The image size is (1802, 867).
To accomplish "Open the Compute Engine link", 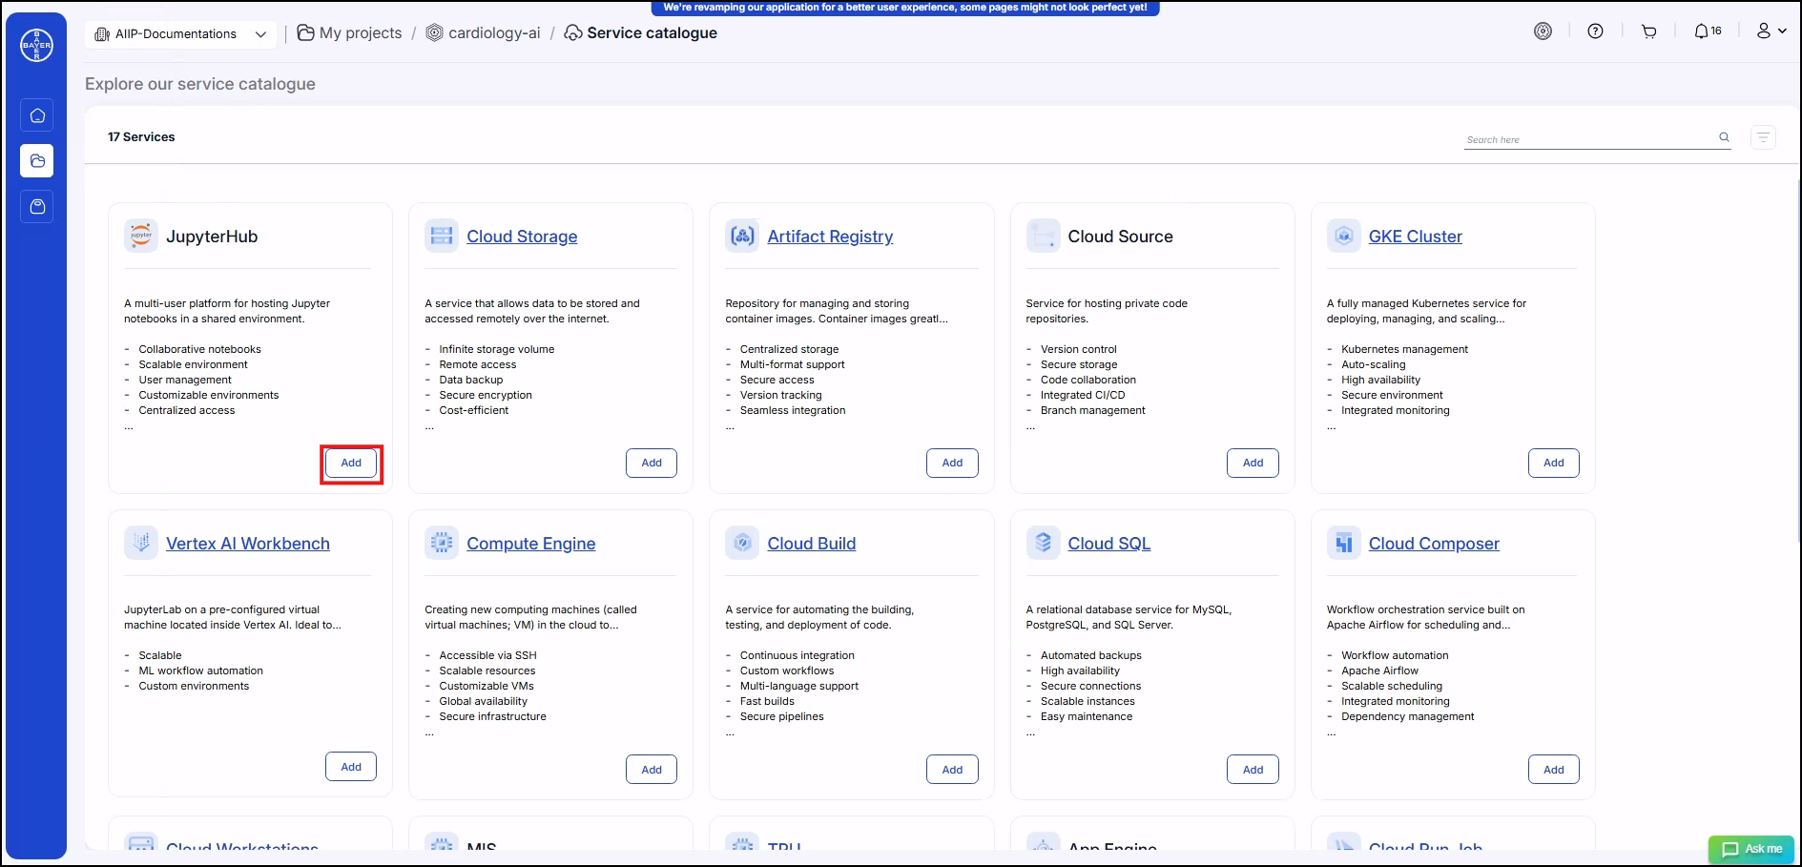I will [530, 544].
